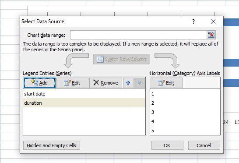Open Hidden and Empty Cells settings

click(52, 145)
